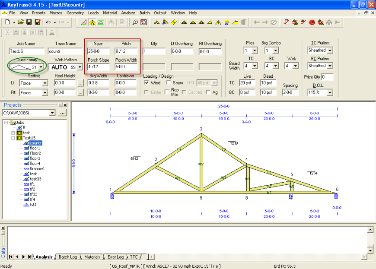Viewport: 376px width, 269px height.
Task: Click the output pane scroll up arrow
Action: pos(370,230)
